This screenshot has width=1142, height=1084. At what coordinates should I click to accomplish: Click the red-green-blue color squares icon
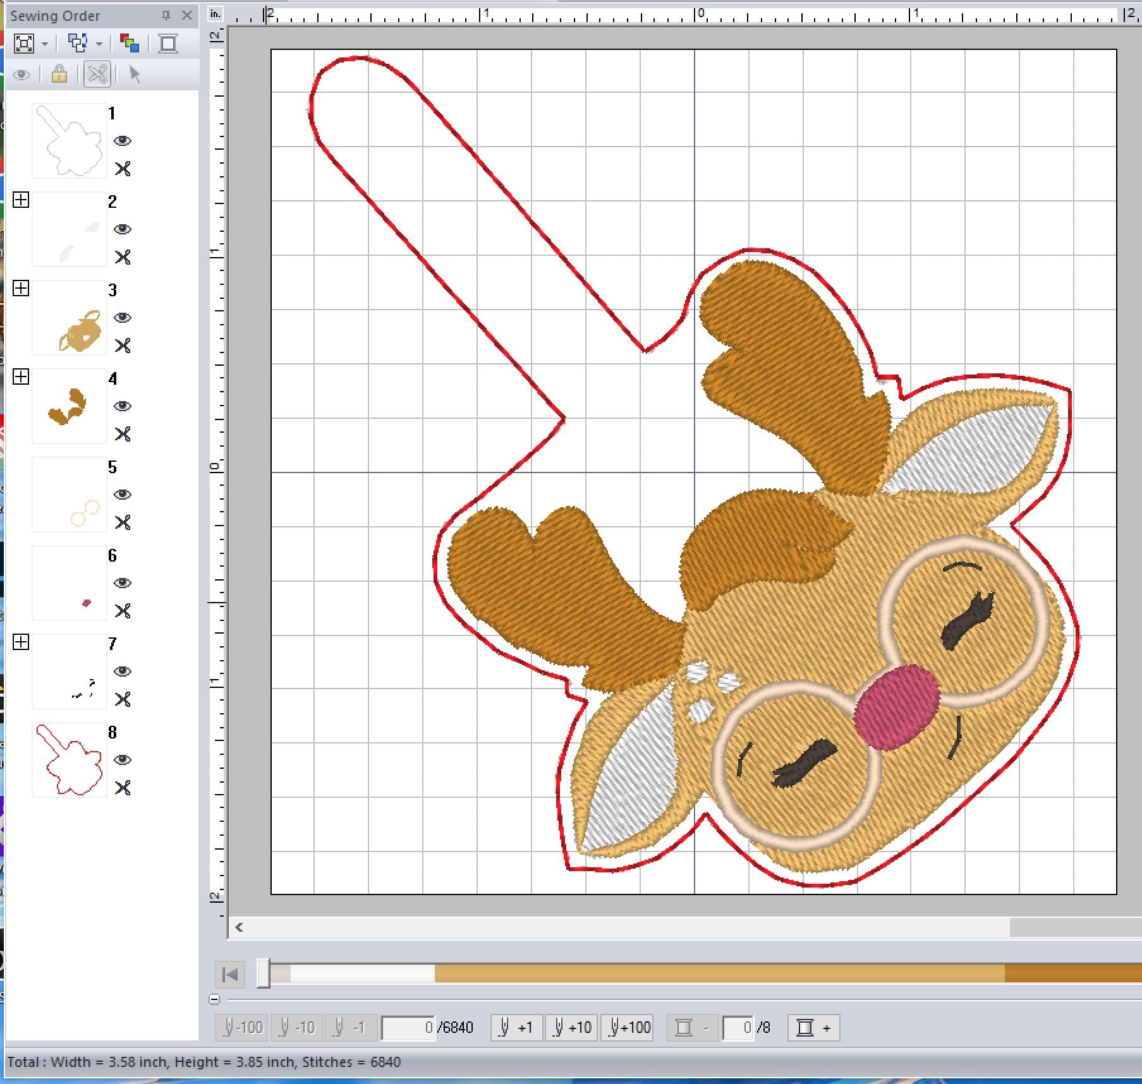(130, 44)
